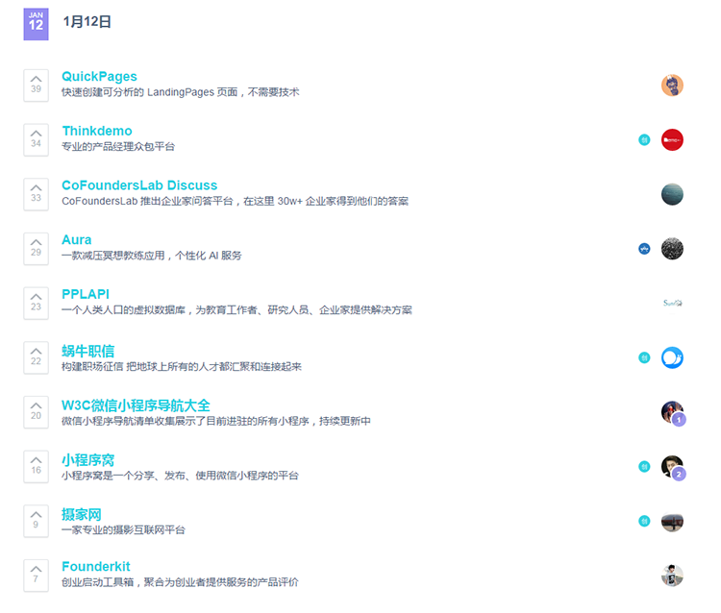Screen dimensions: 721x613
Task: View the Aura submitter avatar
Action: tap(672, 249)
